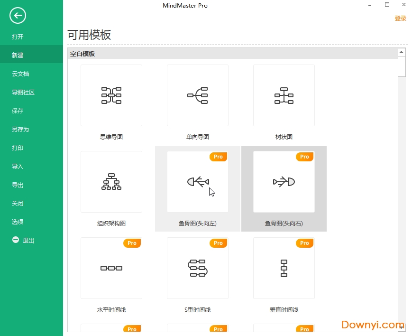The image size is (412, 336).
Task: Click the 组织架构图 label text
Action: [111, 224]
